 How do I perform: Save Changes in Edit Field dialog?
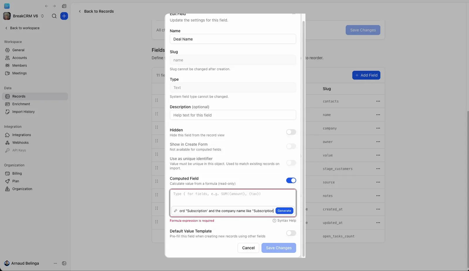click(x=279, y=248)
